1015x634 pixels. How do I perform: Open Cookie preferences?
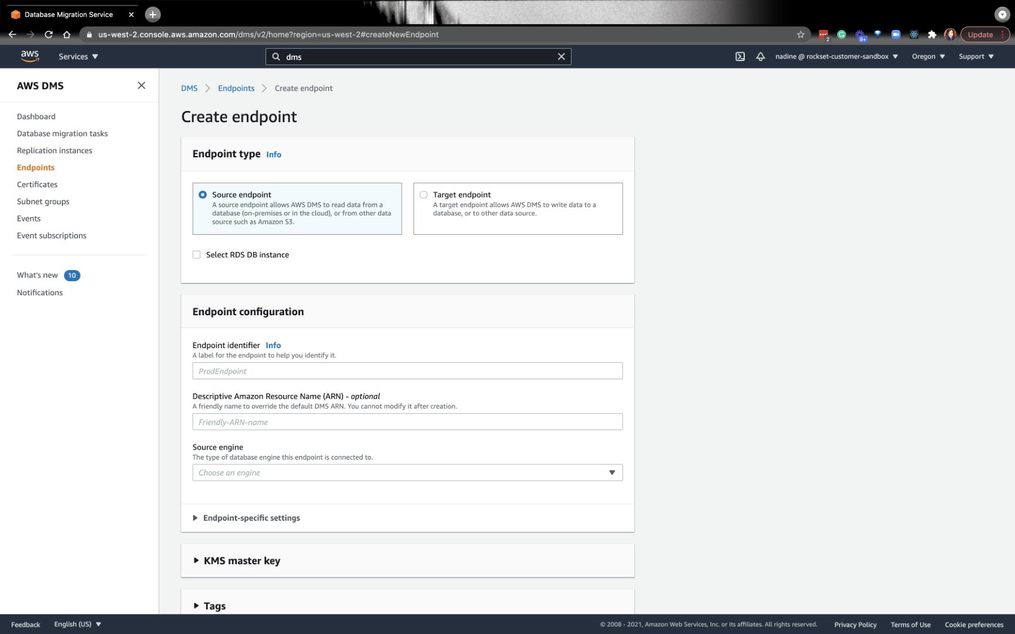point(974,625)
